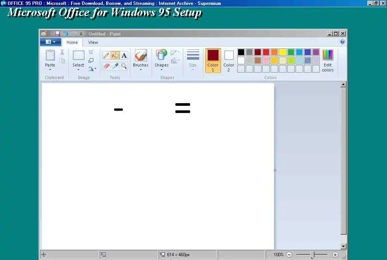The height and width of the screenshot is (260, 387).
Task: Pick the green color swatch
Action: pos(291,52)
